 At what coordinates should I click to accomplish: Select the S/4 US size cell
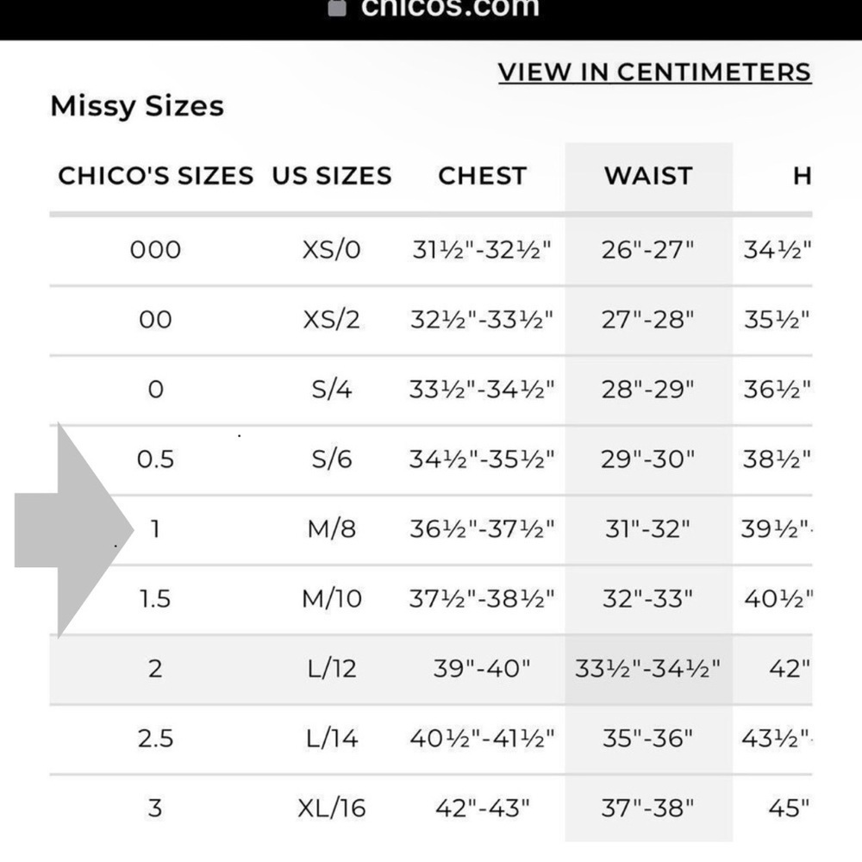pos(332,390)
